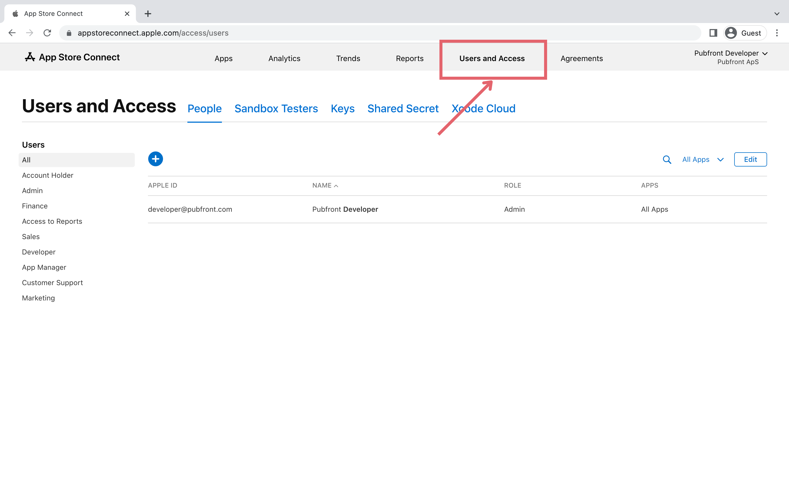Sort the table by the NAME column

[325, 185]
